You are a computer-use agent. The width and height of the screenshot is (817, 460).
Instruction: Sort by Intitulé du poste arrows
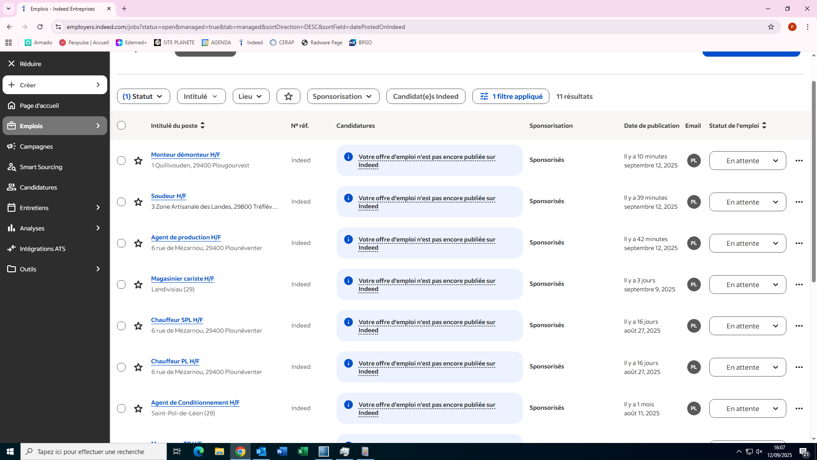coord(203,125)
